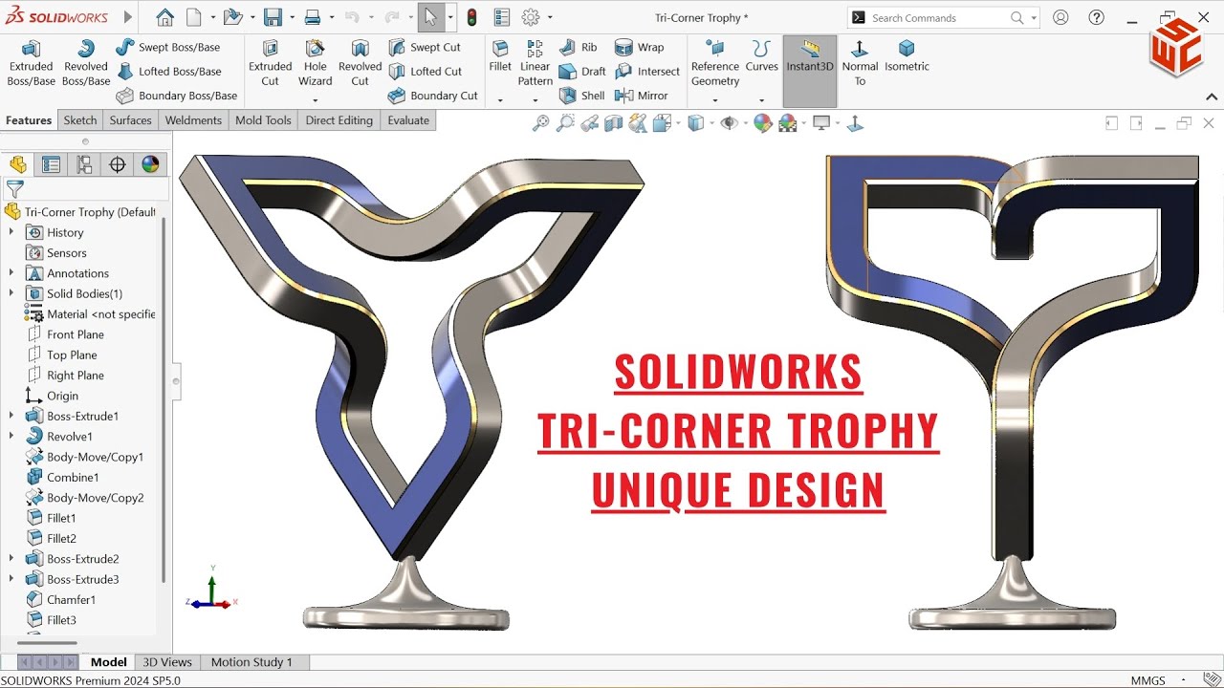The image size is (1224, 688).
Task: Expand the Revolve1 feature
Action: (11, 437)
